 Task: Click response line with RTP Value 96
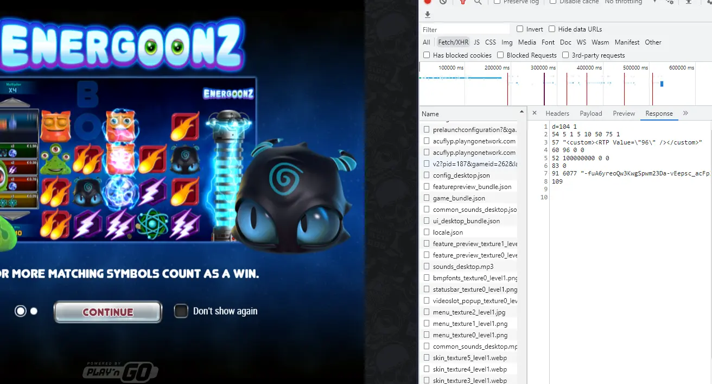(x=627, y=142)
